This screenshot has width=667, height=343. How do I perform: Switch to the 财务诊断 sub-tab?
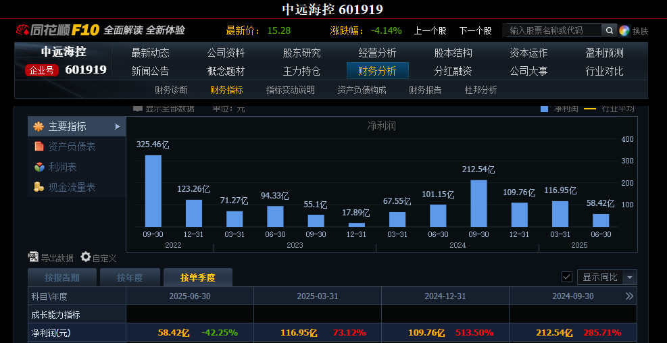[171, 90]
